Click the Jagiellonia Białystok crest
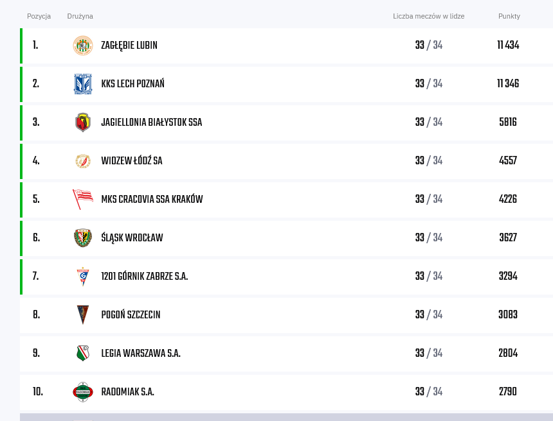The width and height of the screenshot is (553, 421). (83, 122)
